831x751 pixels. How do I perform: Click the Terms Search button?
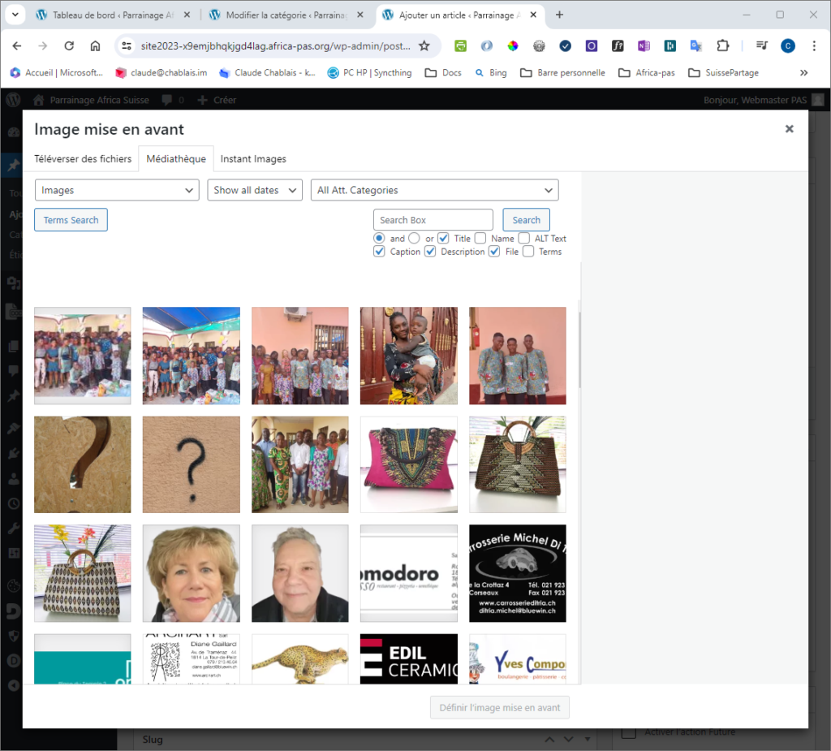click(71, 220)
